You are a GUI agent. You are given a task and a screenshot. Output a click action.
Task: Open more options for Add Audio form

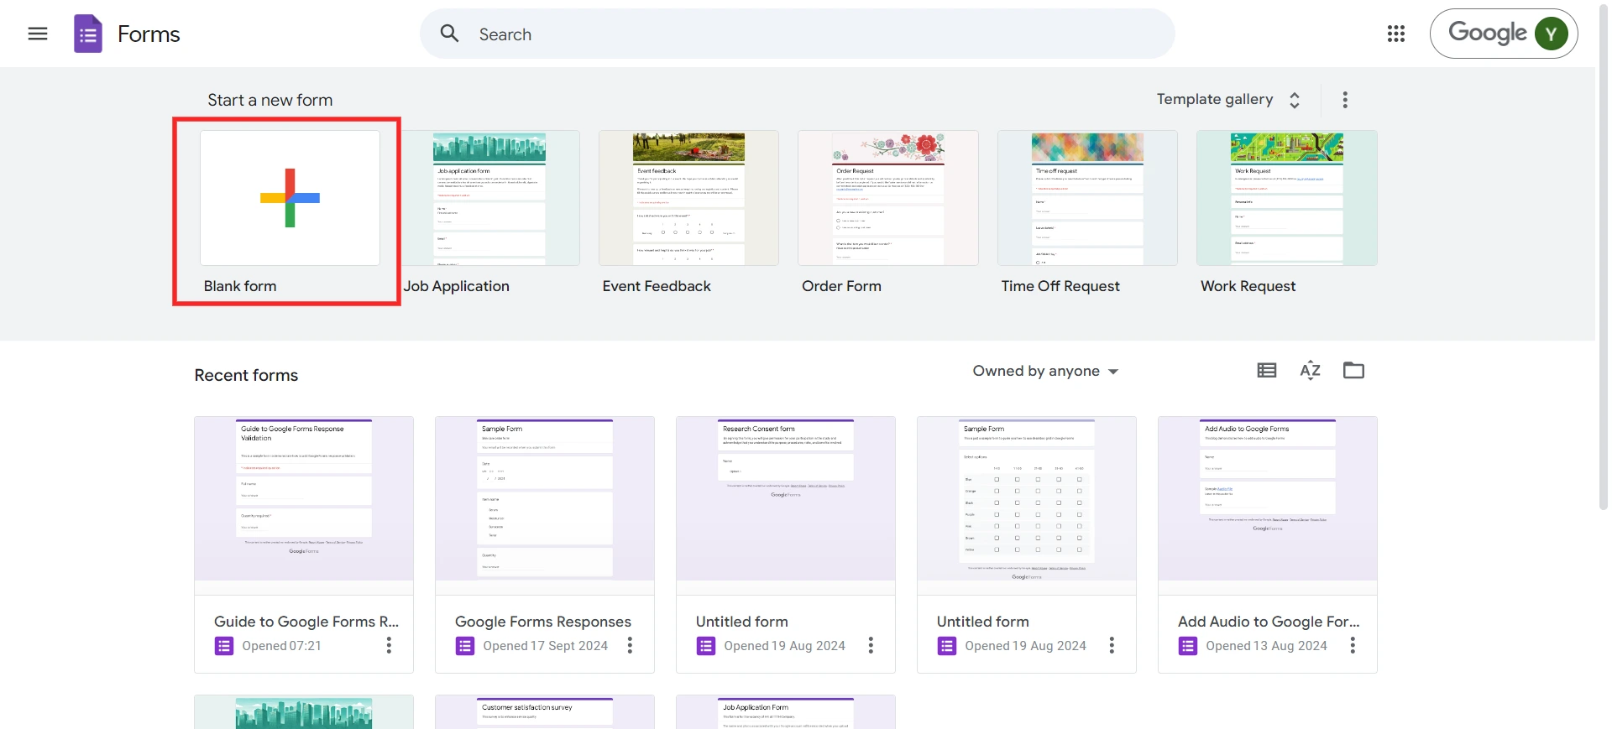point(1353,645)
